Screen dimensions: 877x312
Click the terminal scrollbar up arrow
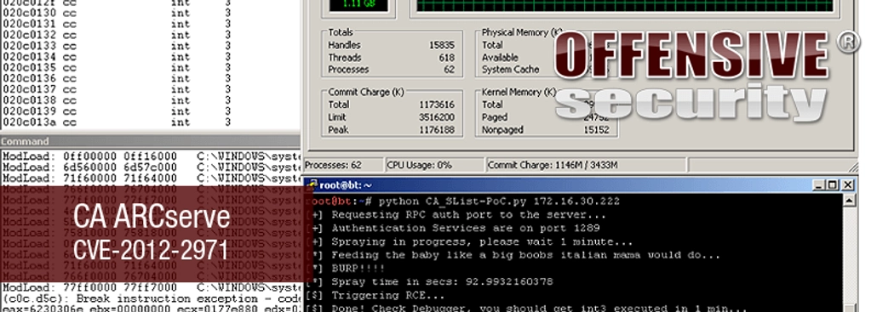click(x=849, y=200)
